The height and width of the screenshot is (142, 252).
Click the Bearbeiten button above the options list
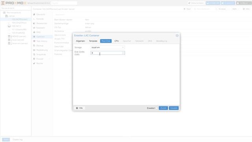(60, 15)
